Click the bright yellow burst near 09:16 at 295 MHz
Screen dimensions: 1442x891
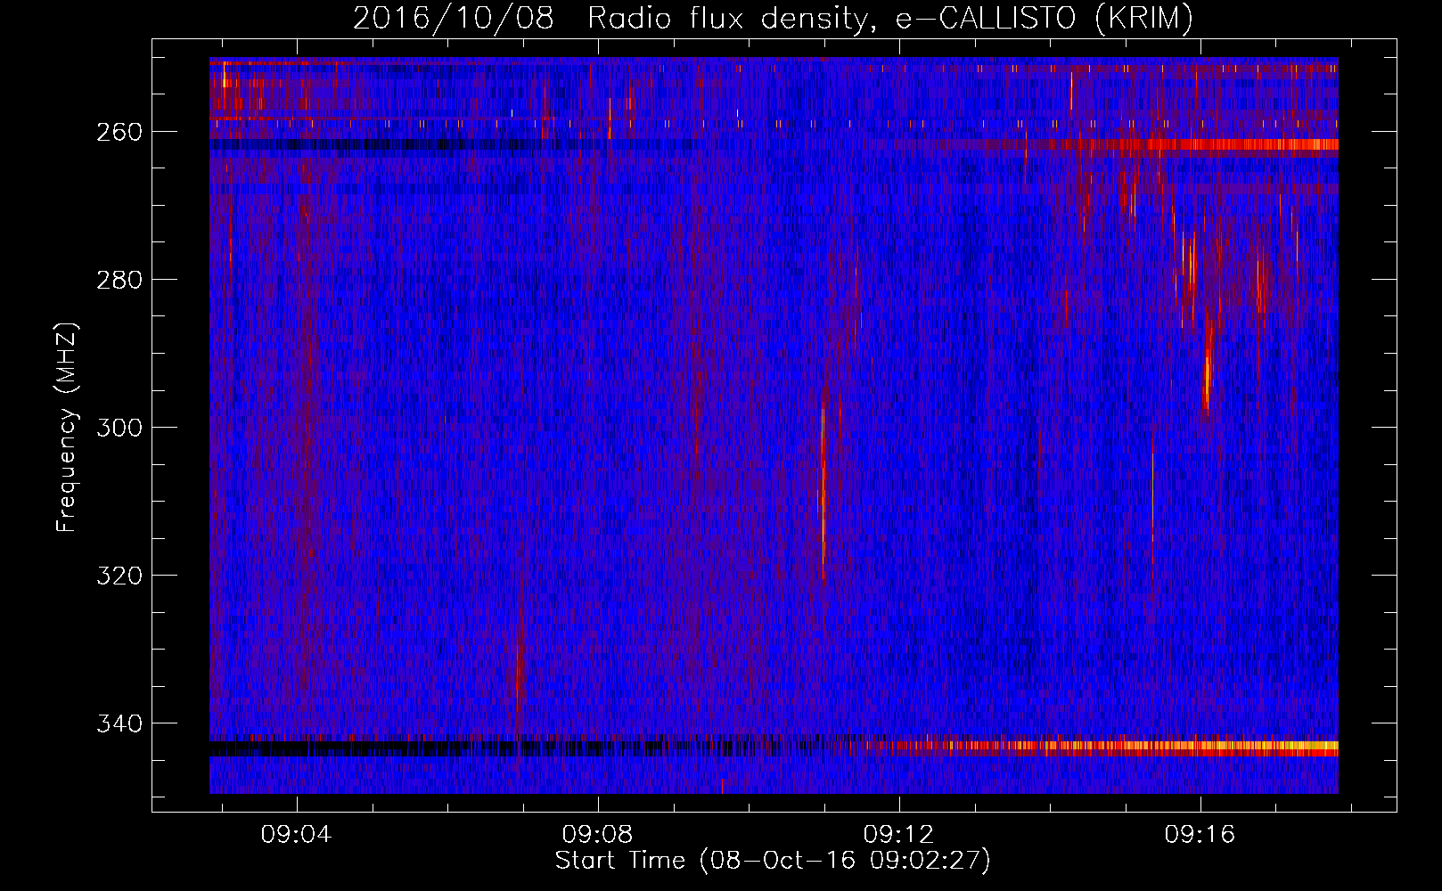(1208, 365)
